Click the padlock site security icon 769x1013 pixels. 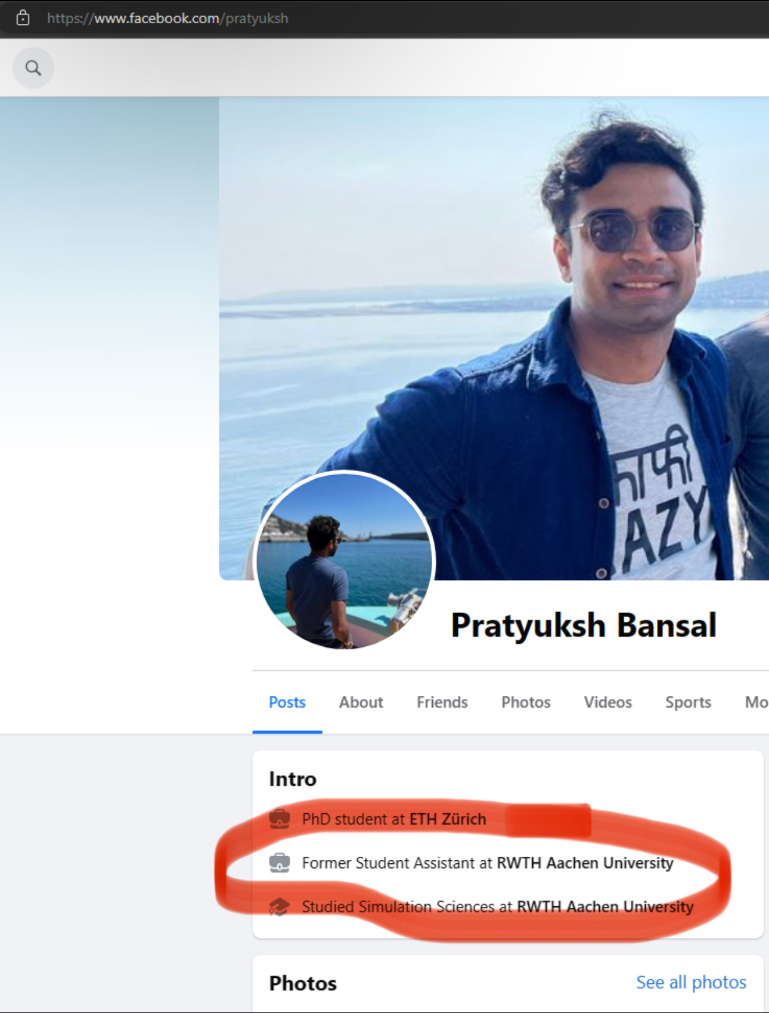click(x=23, y=18)
